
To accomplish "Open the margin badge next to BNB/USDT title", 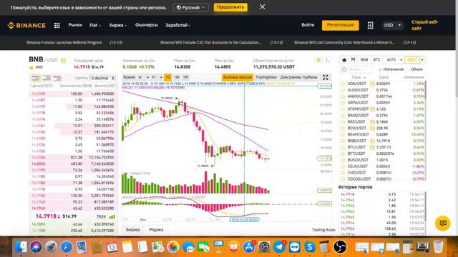I will (64, 61).
